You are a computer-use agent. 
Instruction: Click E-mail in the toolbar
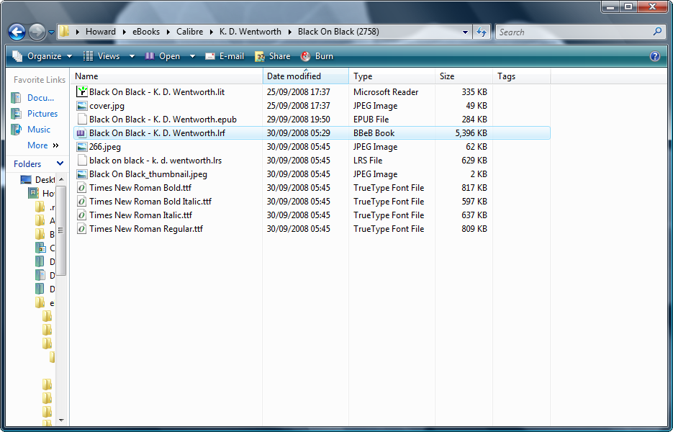click(225, 56)
